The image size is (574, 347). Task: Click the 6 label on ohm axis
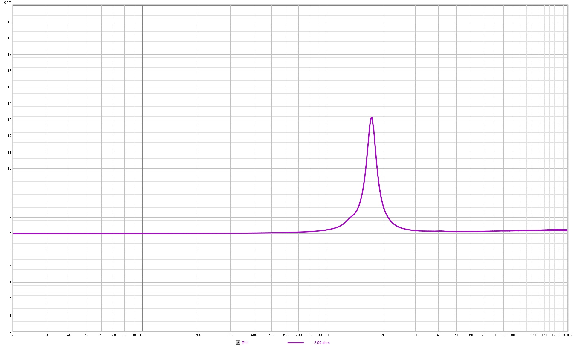(x=10, y=234)
